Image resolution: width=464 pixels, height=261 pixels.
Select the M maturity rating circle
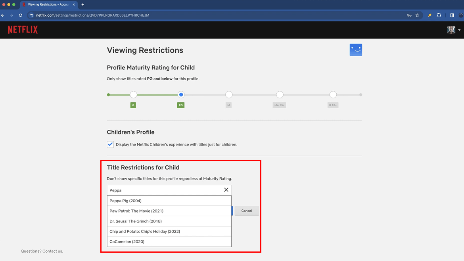(x=229, y=94)
